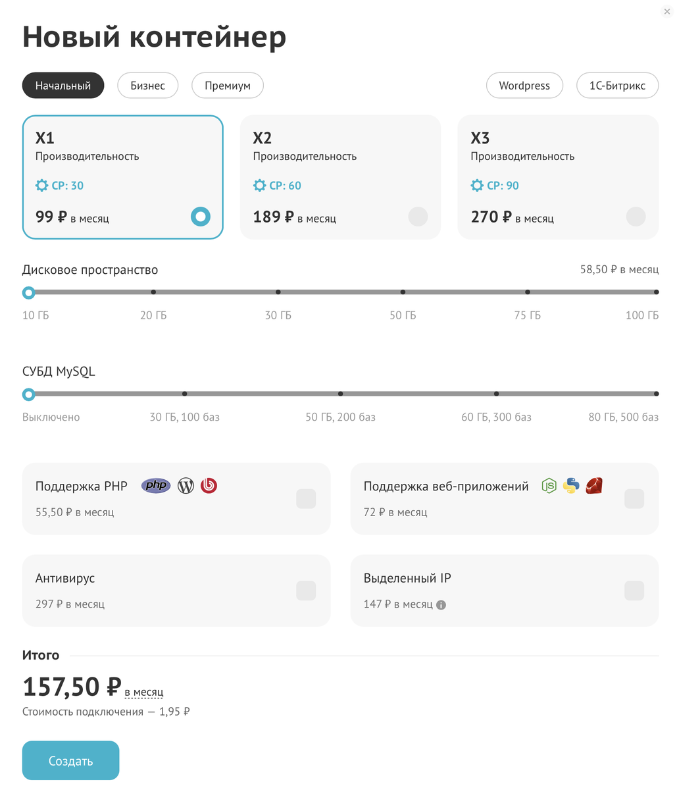Tick the Выделенный IP checkbox
This screenshot has height=790, width=677.
pos(634,591)
